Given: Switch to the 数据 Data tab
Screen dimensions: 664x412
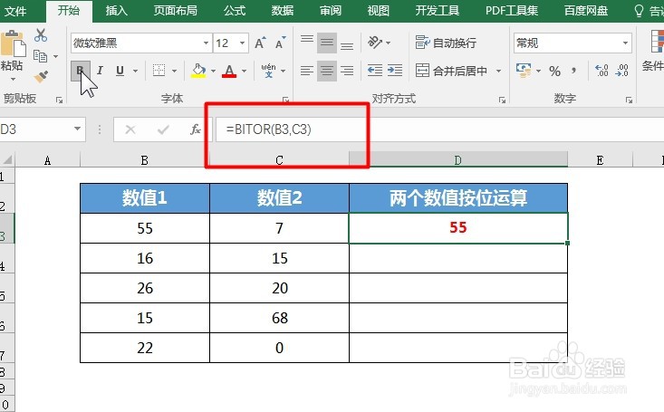Looking at the screenshot, I should (283, 11).
